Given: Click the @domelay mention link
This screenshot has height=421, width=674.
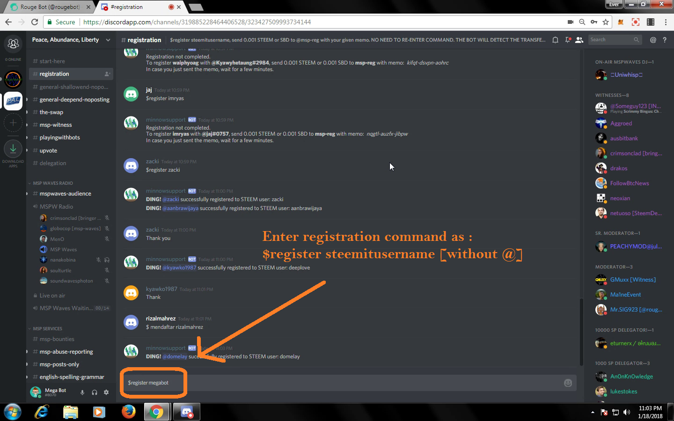Looking at the screenshot, I should coord(175,356).
